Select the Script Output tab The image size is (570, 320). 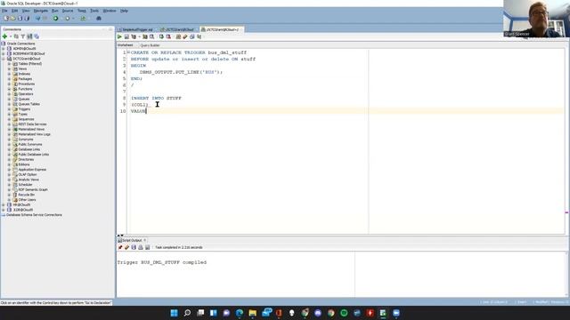click(x=132, y=240)
